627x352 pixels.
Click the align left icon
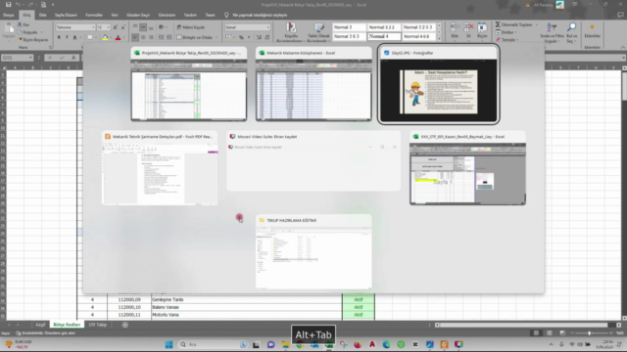pyautogui.click(x=135, y=37)
